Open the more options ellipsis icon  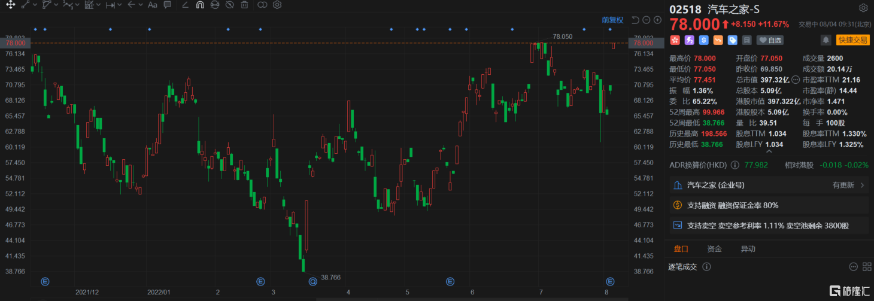coord(854,267)
